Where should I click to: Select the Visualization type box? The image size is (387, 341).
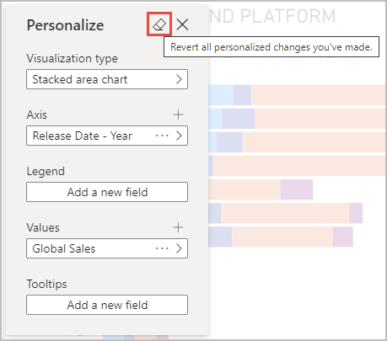pyautogui.click(x=107, y=79)
